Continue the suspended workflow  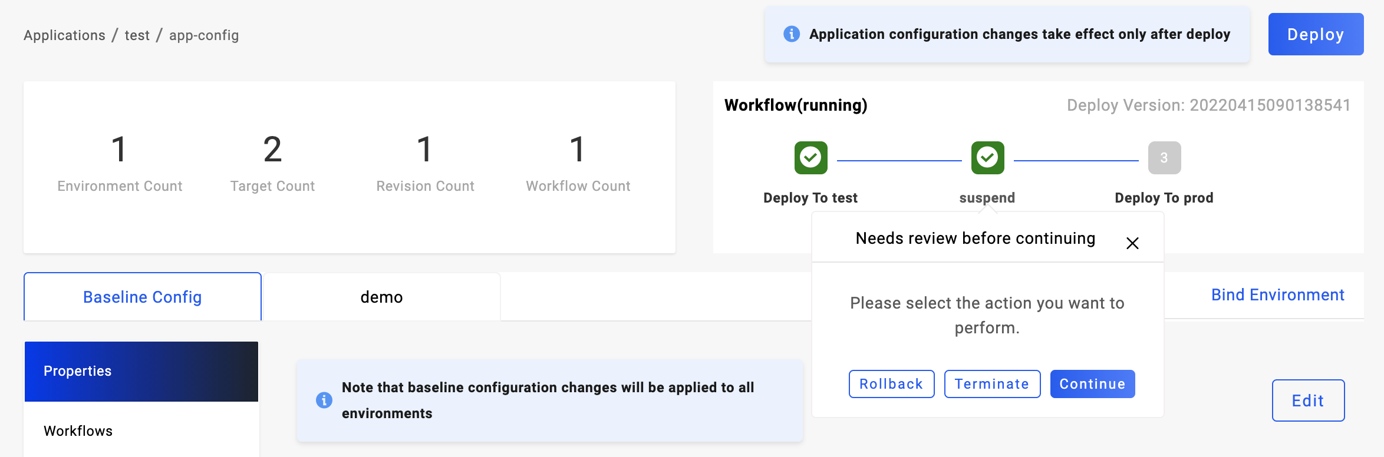coord(1092,384)
